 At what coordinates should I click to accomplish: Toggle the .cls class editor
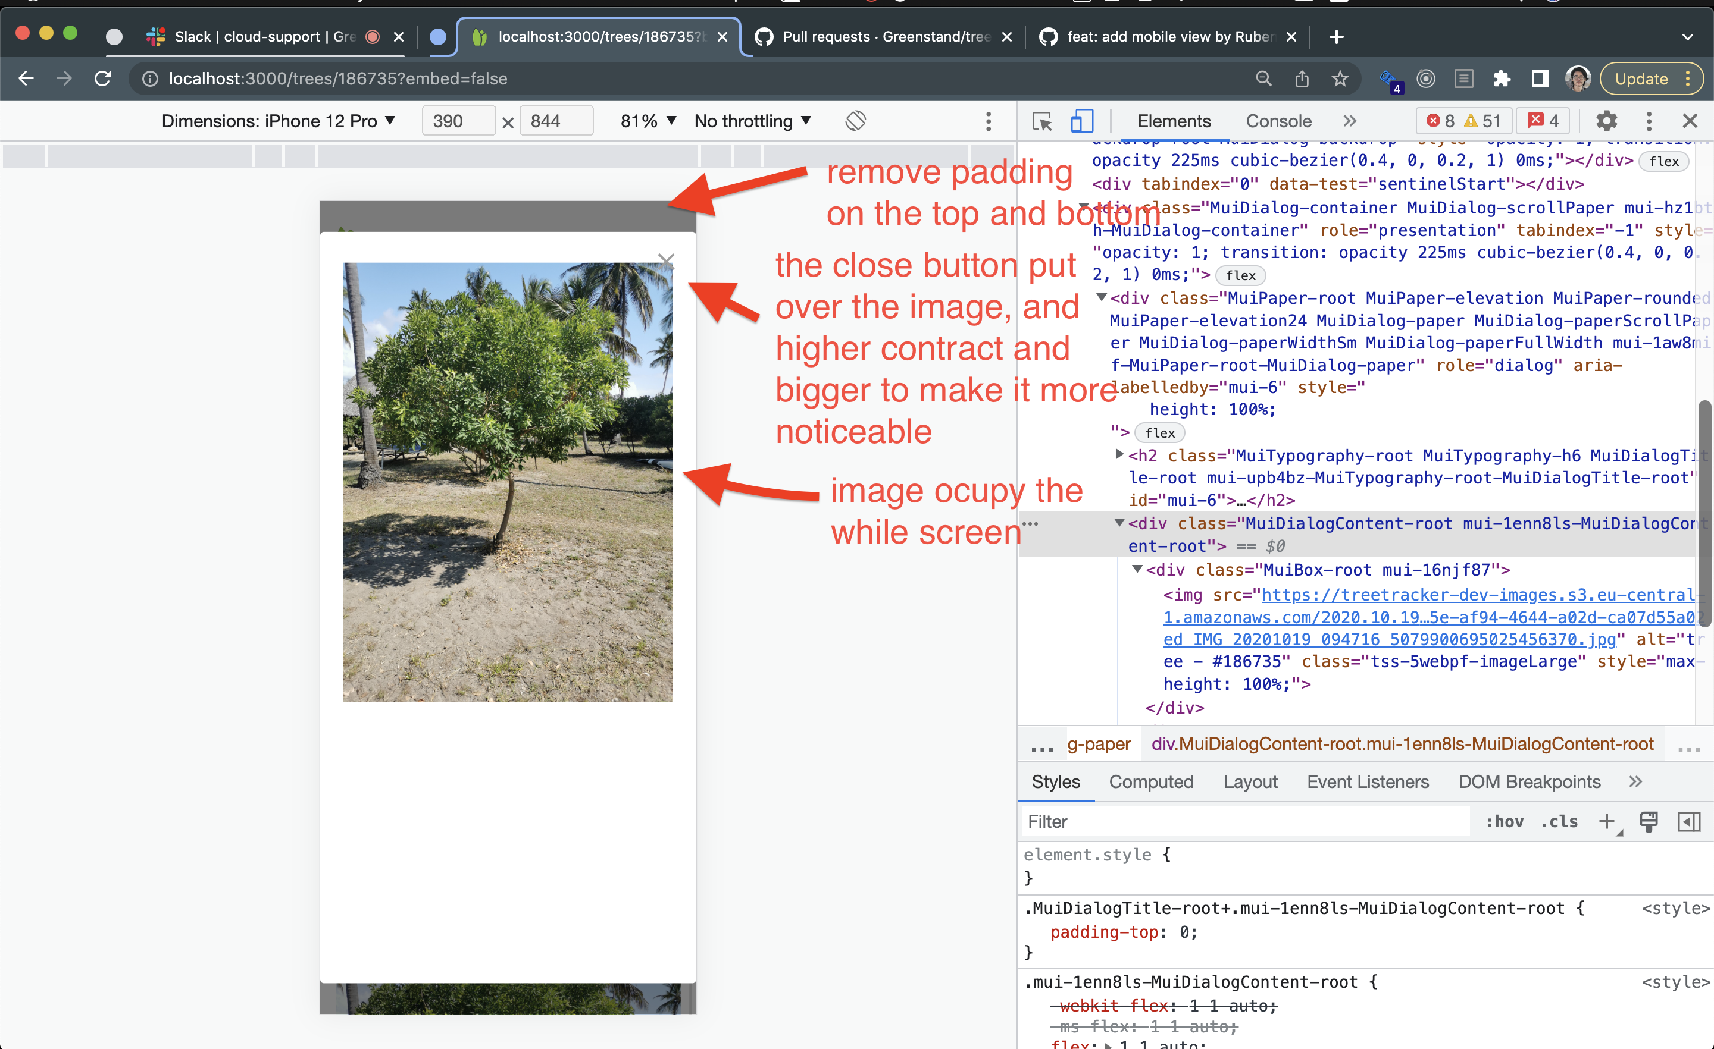tap(1560, 821)
